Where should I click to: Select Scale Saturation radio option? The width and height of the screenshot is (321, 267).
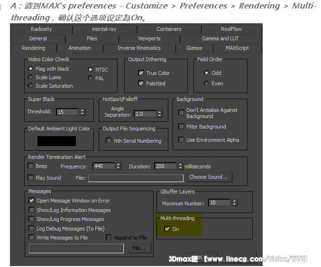point(30,85)
